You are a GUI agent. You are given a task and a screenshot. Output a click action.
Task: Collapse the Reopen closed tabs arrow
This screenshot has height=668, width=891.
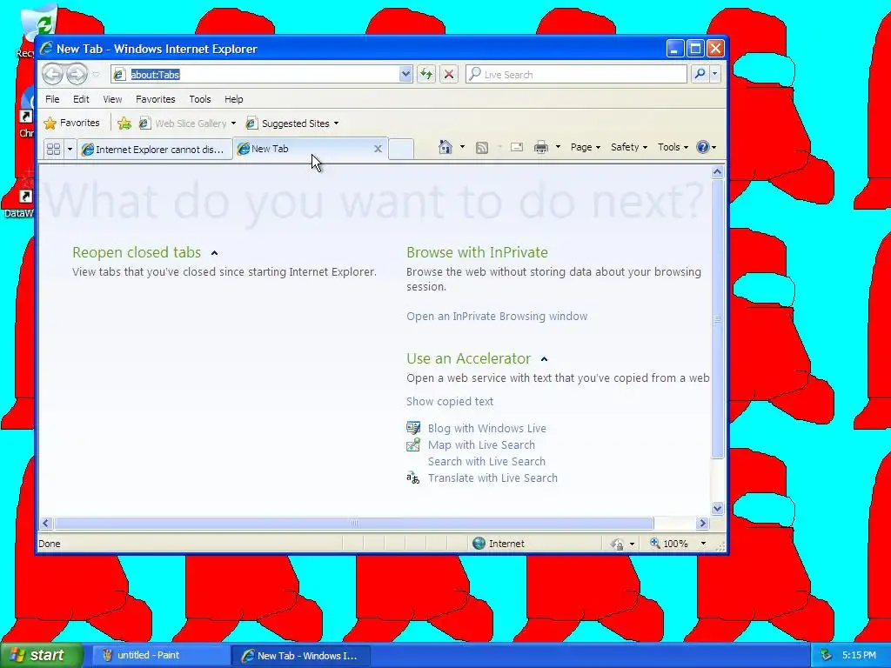[214, 253]
